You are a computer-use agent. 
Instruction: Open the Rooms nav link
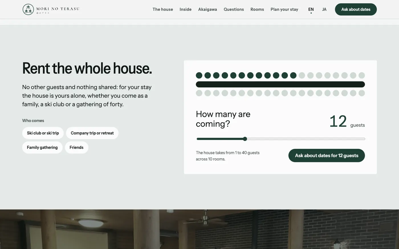pyautogui.click(x=257, y=9)
